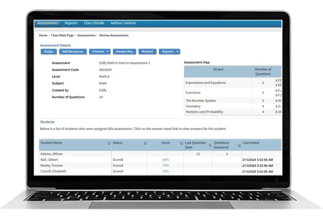
Task: Open Add Resources
Action: (x=73, y=51)
